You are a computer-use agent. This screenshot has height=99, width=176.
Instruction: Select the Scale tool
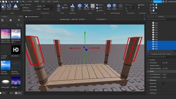click(x=4, y=7)
